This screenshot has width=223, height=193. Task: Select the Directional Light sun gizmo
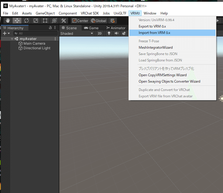pyautogui.click(x=221, y=99)
